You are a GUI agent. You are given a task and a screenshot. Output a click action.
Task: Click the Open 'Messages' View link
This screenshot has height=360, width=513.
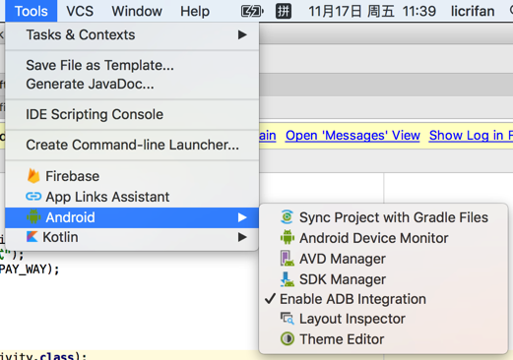click(x=353, y=135)
